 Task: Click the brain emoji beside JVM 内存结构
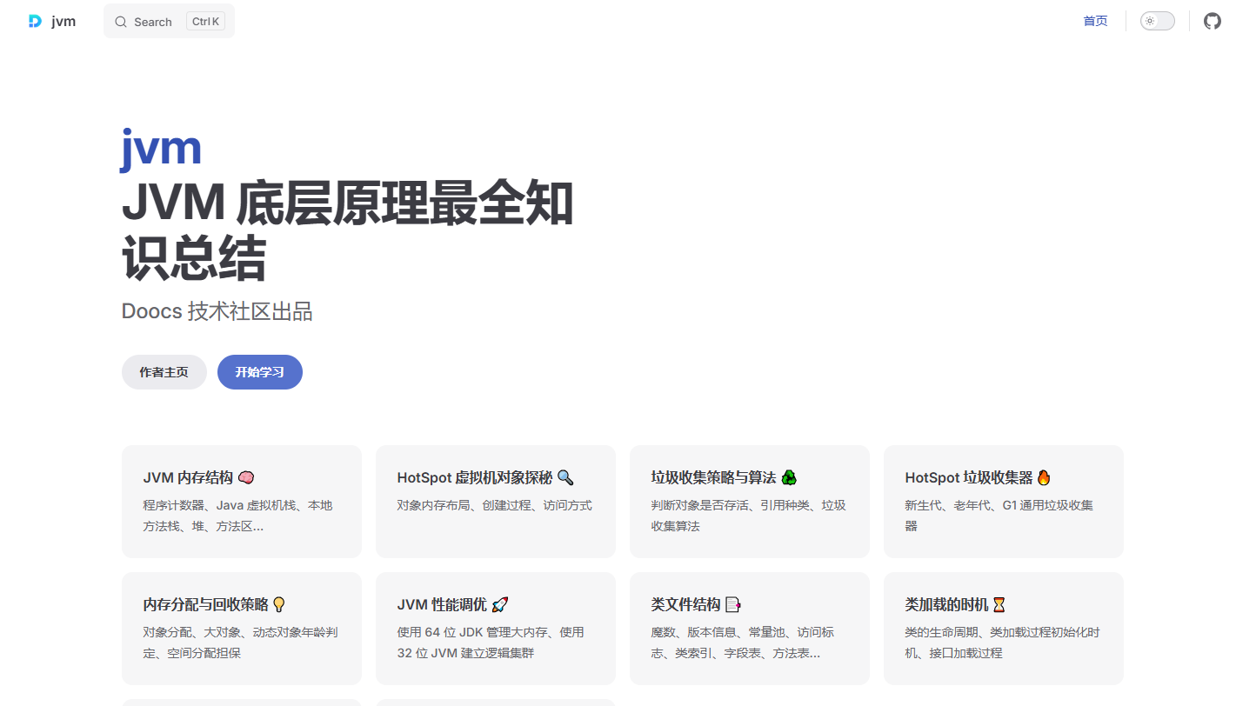pos(246,477)
